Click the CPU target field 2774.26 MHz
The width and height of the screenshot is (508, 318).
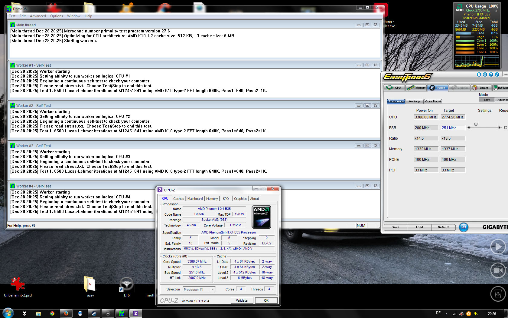point(453,117)
